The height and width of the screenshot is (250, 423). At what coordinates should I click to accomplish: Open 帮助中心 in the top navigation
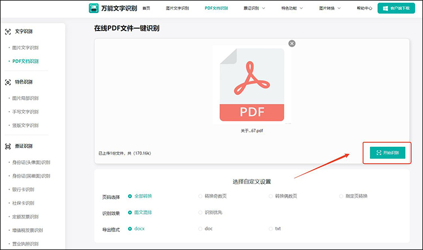pyautogui.click(x=364, y=8)
